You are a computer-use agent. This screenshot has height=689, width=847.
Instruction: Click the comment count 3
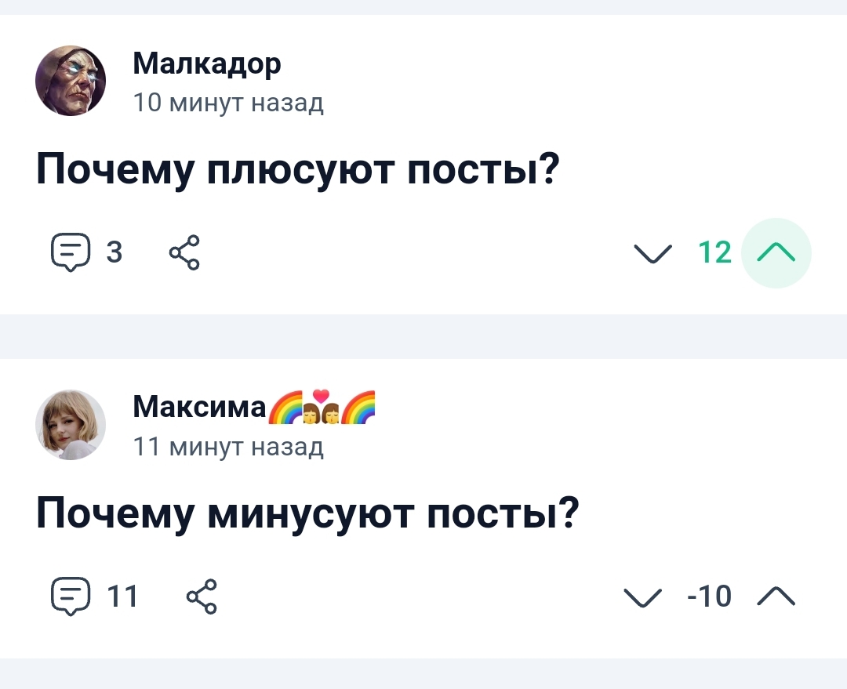click(114, 252)
